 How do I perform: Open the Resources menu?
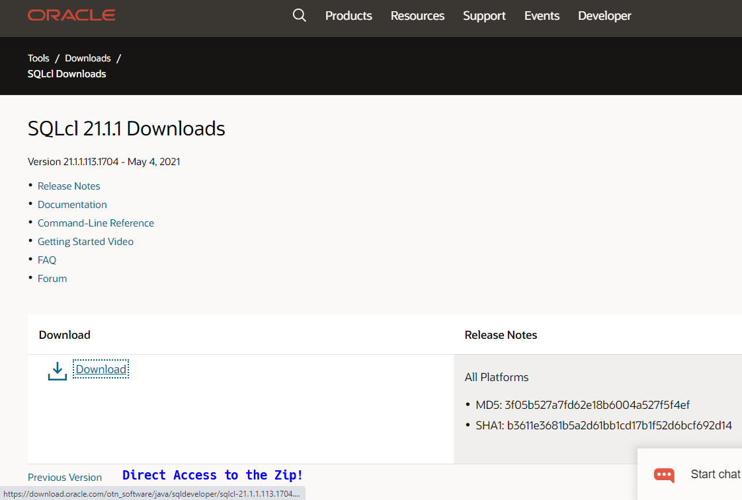pos(417,16)
